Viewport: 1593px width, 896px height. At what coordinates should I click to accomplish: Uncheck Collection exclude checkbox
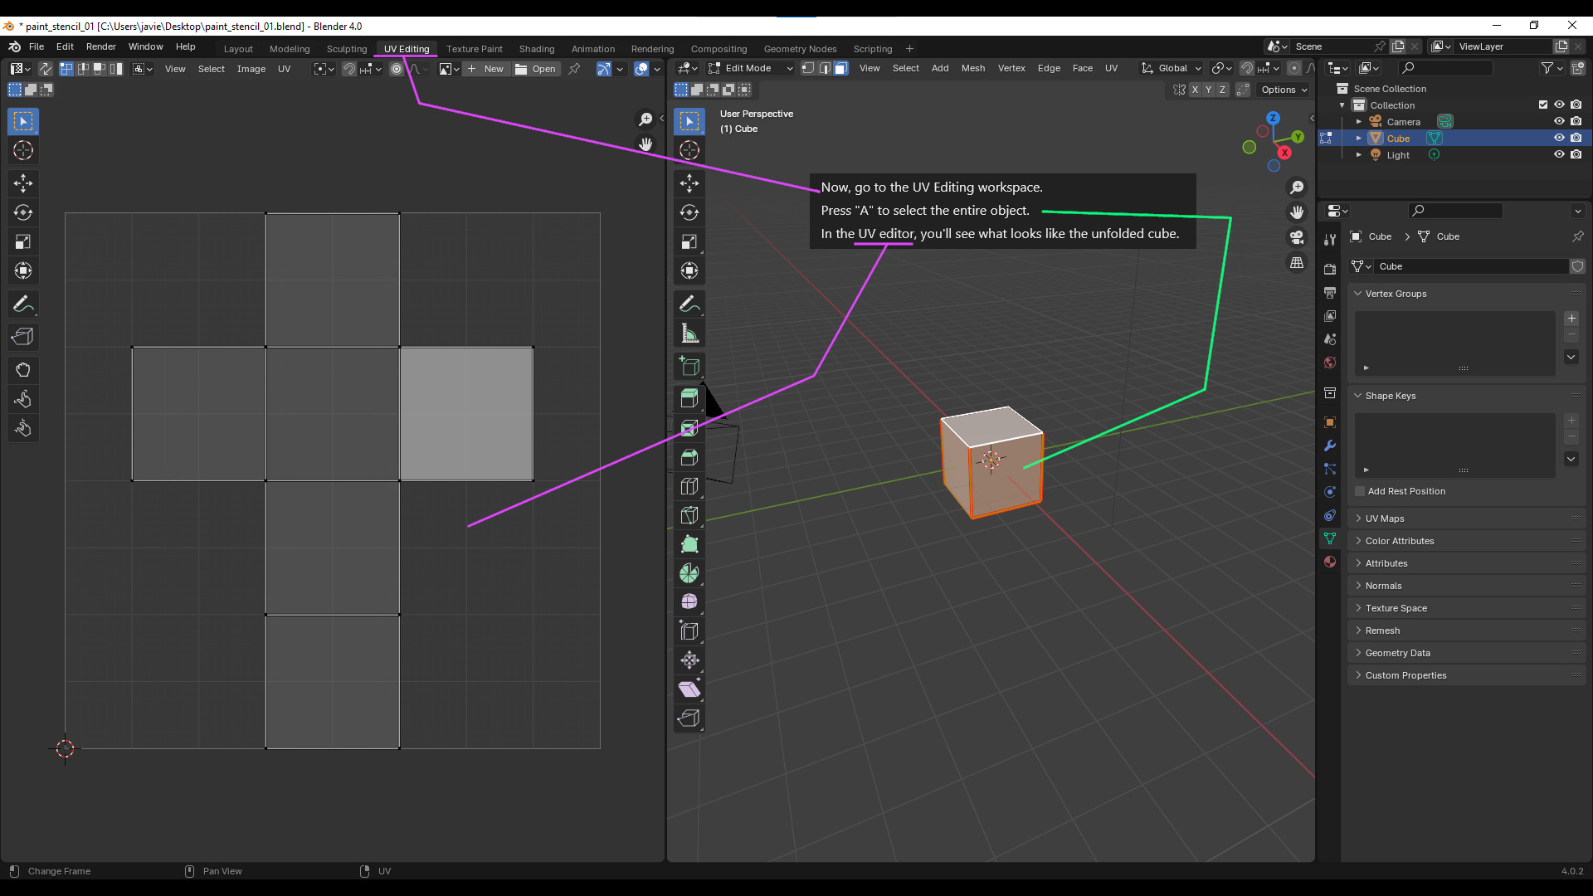(1543, 105)
